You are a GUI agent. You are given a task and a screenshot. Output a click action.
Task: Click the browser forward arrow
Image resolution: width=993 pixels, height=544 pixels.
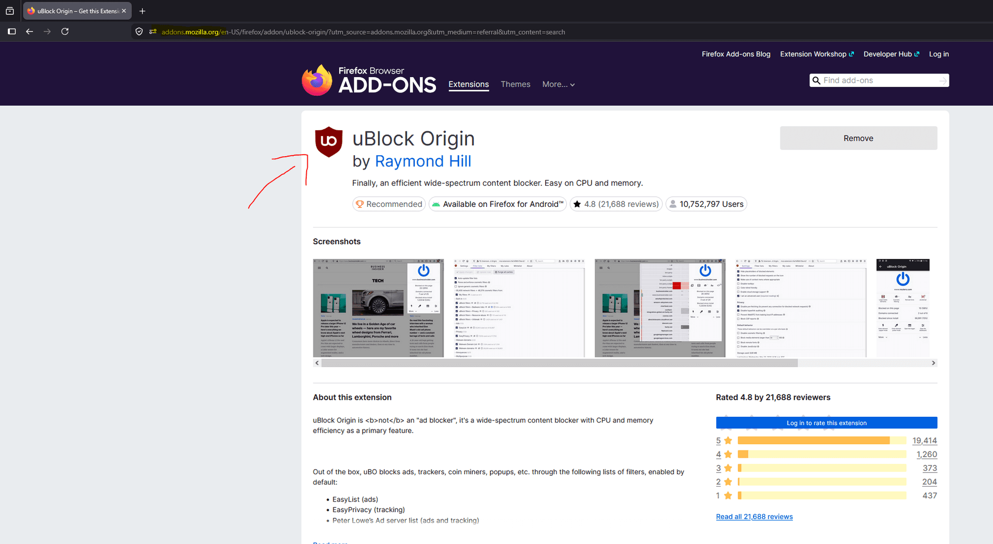click(47, 32)
